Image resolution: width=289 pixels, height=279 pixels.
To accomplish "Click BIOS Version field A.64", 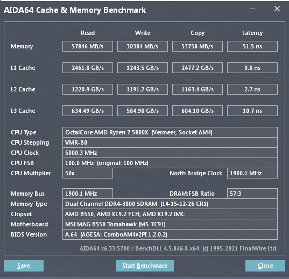I will click(170, 234).
